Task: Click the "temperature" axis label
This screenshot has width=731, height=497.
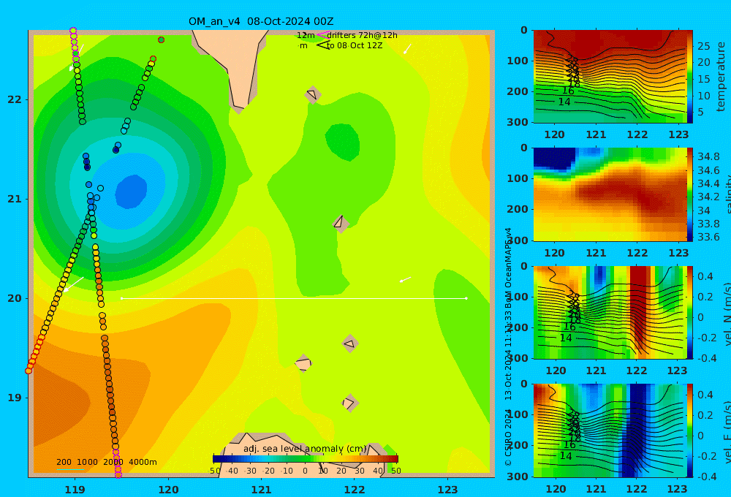Action: click(721, 77)
